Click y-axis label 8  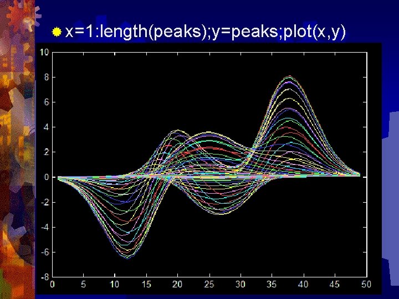point(47,78)
